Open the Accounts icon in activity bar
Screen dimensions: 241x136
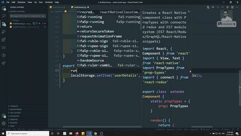tap(4, 116)
